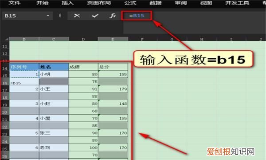The image size is (266, 160).
Task: Select total cell with value 148
Action: pos(113,104)
